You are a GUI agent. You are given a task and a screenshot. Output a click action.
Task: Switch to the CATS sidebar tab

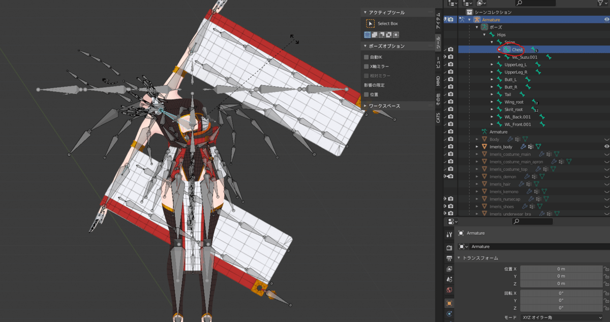[x=438, y=118]
